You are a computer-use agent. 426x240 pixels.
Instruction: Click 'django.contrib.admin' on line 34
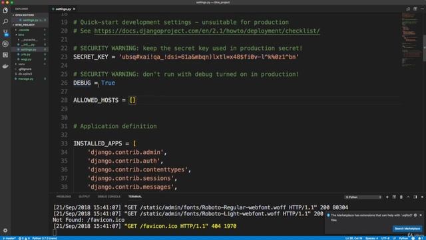click(125, 152)
